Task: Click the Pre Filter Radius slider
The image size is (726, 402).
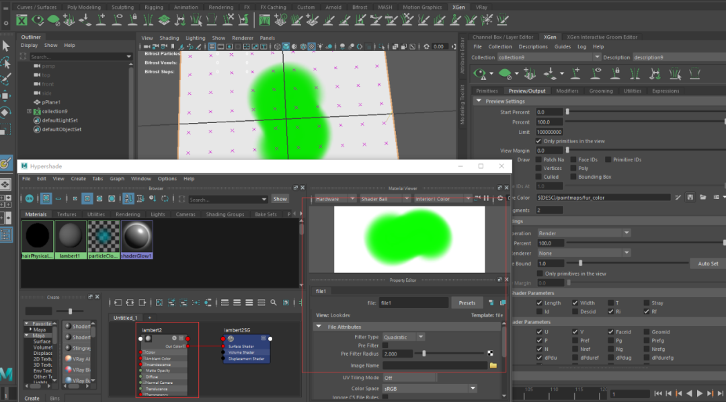Action: 449,354
